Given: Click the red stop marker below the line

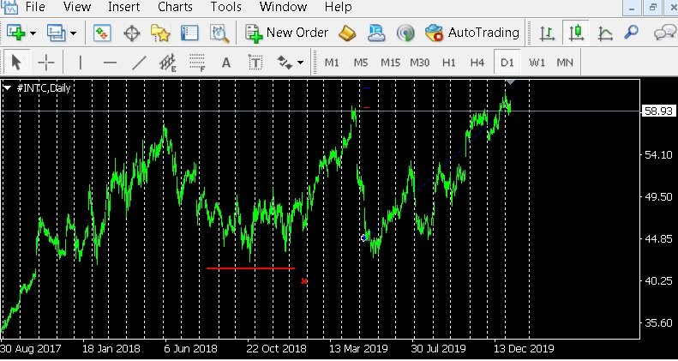Looking at the screenshot, I should coord(304,281).
